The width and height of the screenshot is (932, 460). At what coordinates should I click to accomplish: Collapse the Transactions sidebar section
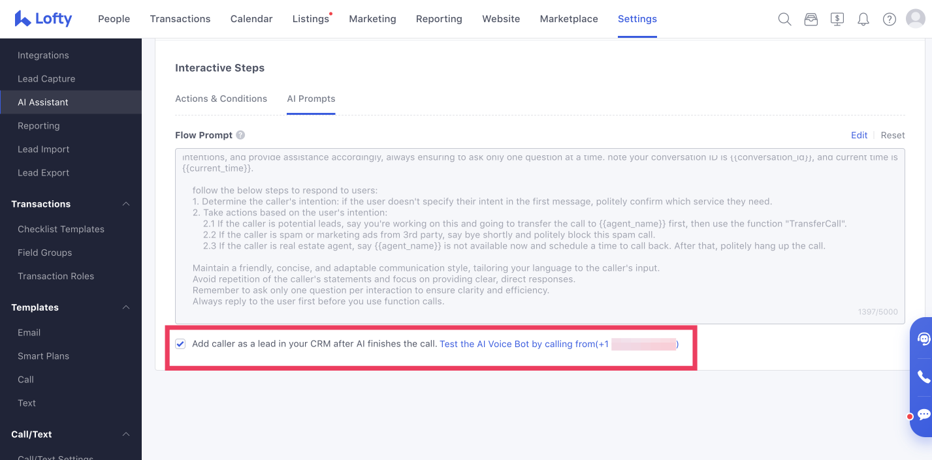pyautogui.click(x=126, y=204)
